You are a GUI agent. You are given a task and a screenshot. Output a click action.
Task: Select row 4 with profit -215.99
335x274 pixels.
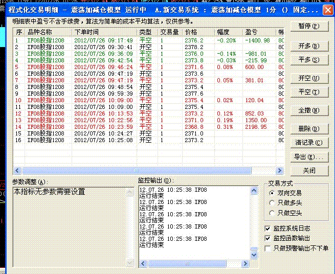pyautogui.click(x=149, y=60)
